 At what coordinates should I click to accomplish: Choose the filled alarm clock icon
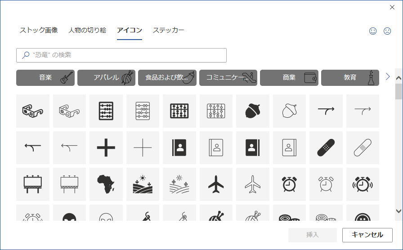click(x=289, y=184)
